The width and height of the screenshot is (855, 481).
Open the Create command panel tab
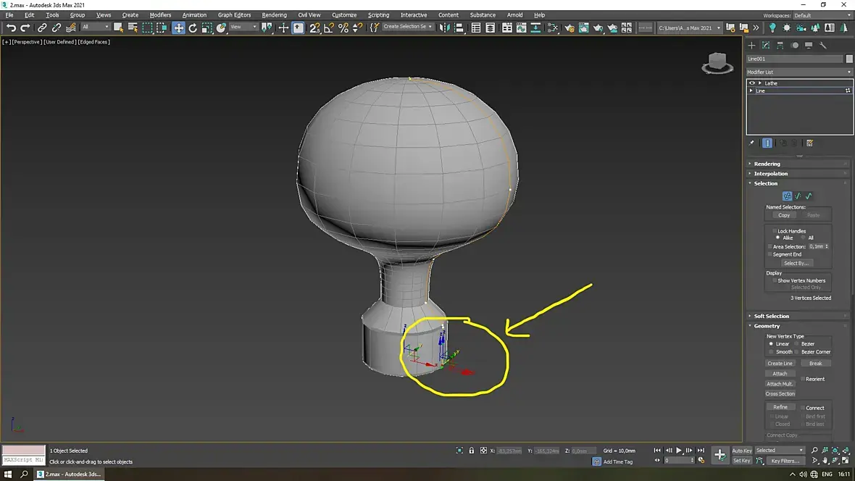pyautogui.click(x=752, y=45)
